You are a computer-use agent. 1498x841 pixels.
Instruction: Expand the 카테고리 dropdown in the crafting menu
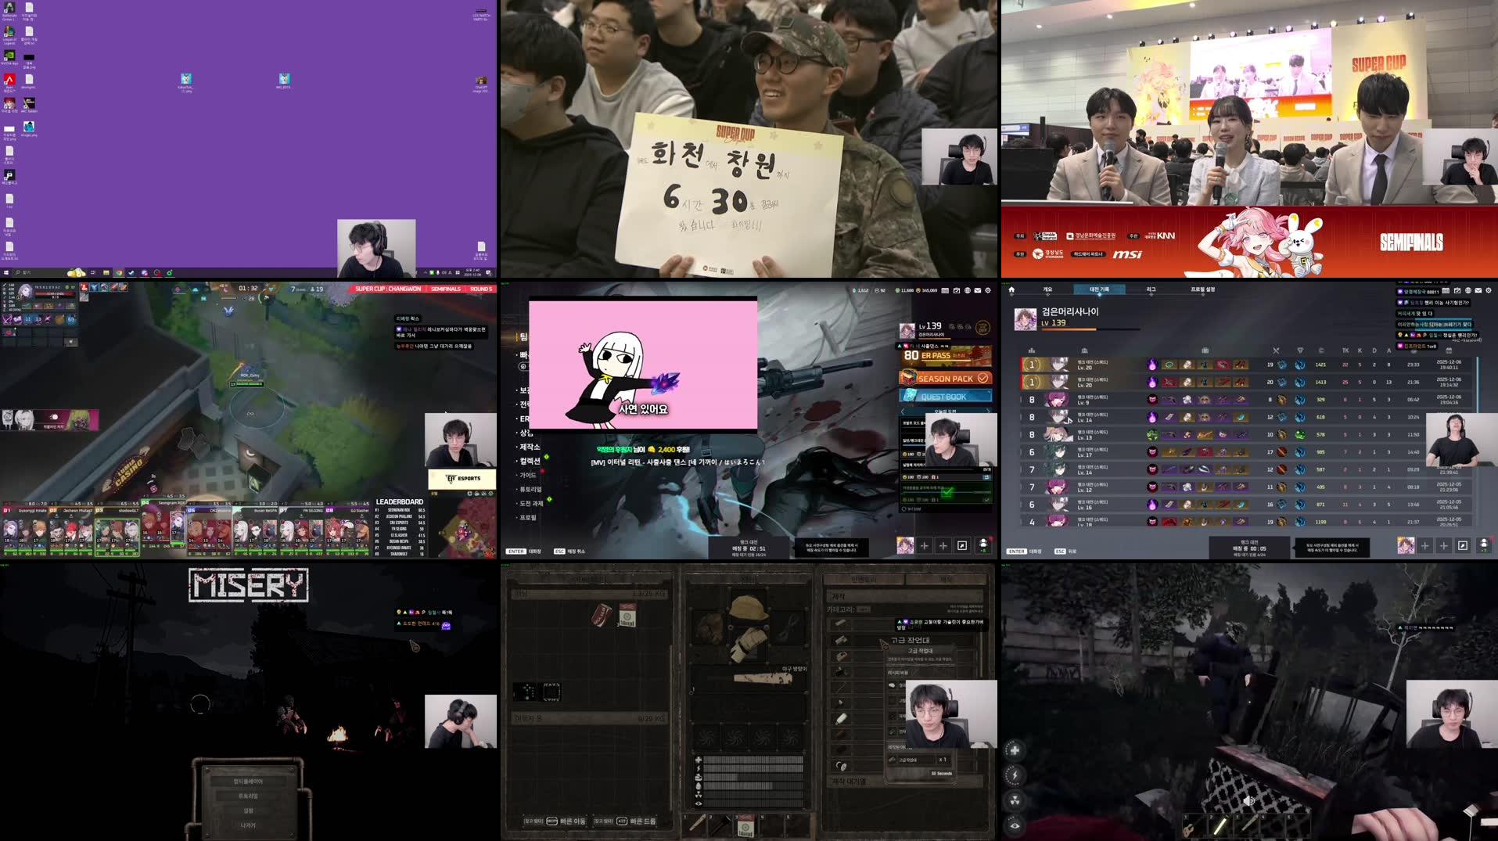[863, 609]
